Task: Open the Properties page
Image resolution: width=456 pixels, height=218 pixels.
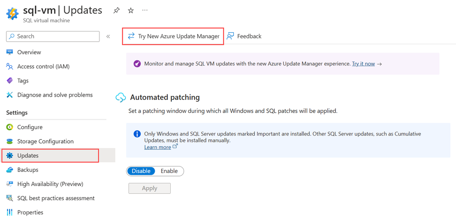Action: (30, 213)
